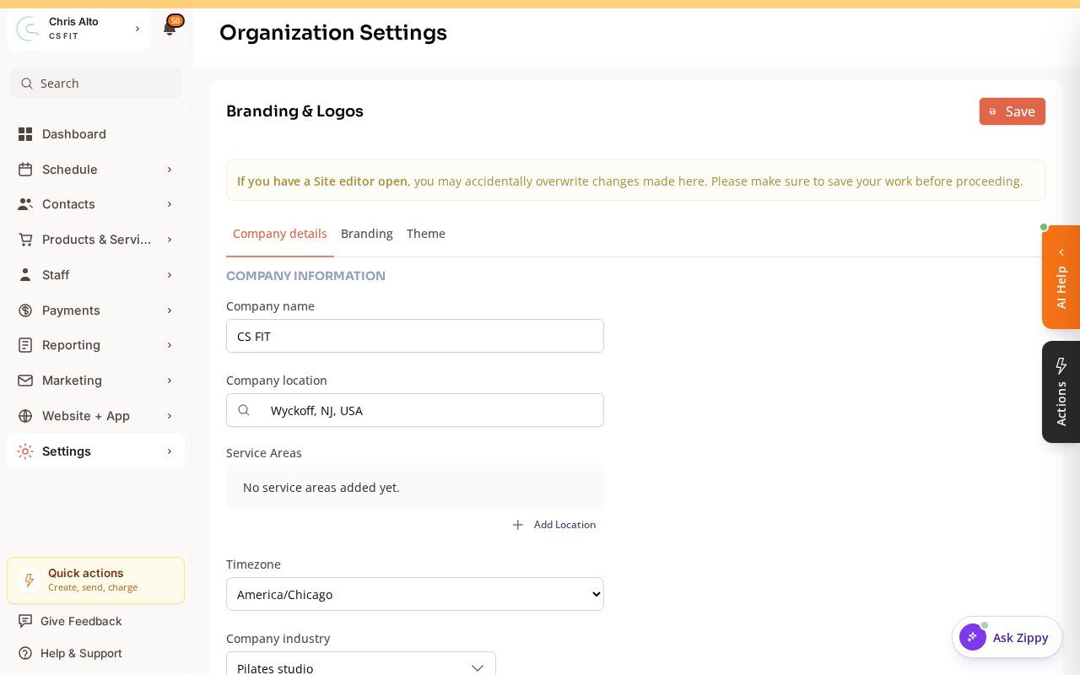Click the search magnifier in sidebar
The height and width of the screenshot is (675, 1080).
[x=26, y=84]
